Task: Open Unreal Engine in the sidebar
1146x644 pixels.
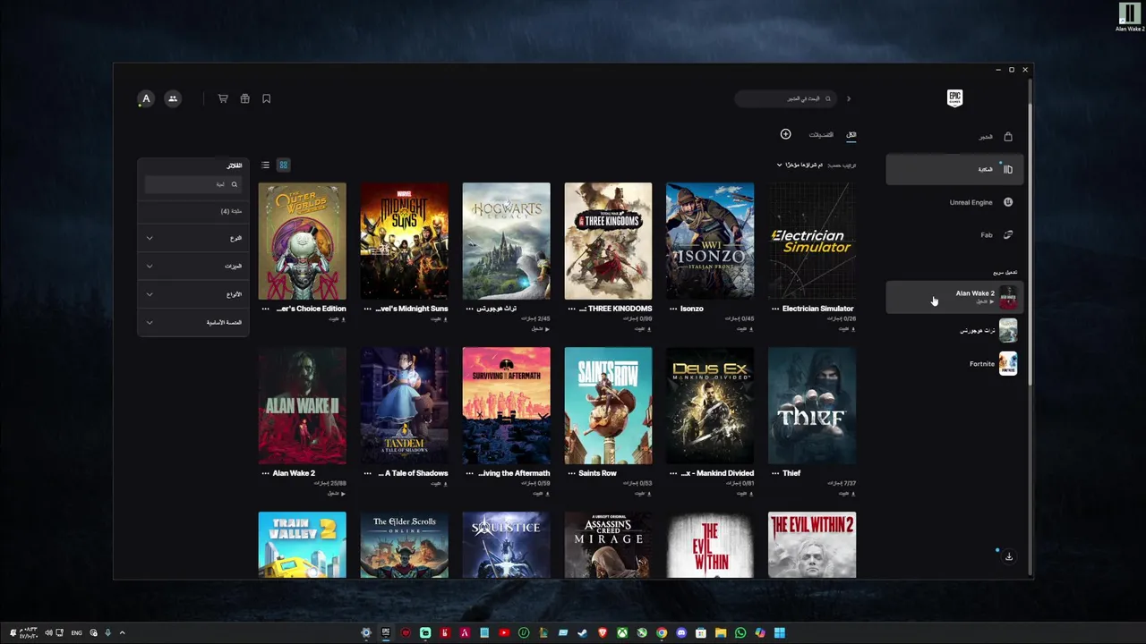Action: pos(954,202)
